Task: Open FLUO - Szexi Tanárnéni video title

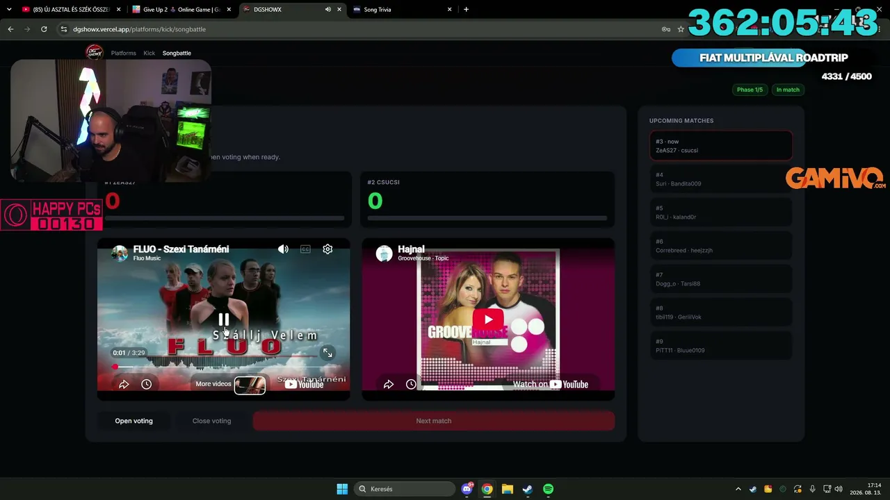Action: (x=181, y=249)
